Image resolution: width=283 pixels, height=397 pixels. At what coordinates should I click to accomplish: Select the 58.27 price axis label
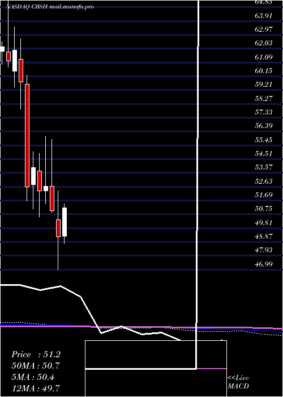click(264, 98)
